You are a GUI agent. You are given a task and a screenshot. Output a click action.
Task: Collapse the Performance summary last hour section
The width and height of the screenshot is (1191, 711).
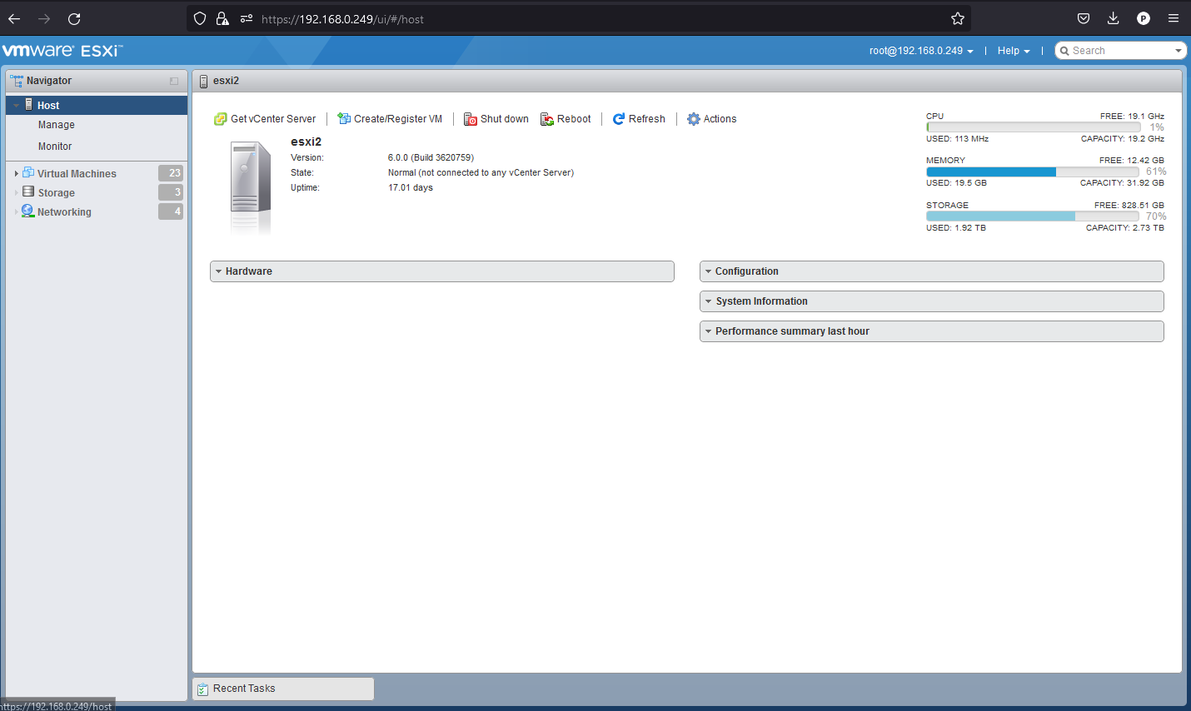click(708, 331)
